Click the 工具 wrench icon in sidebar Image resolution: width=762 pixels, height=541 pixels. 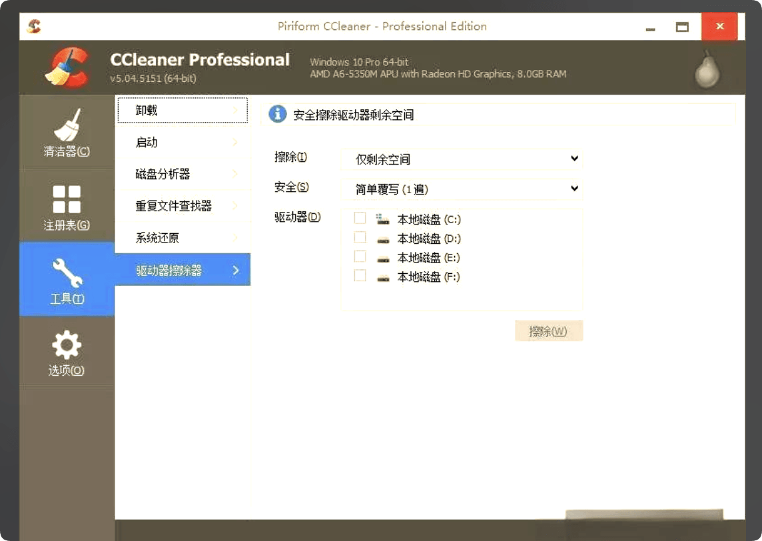click(67, 272)
